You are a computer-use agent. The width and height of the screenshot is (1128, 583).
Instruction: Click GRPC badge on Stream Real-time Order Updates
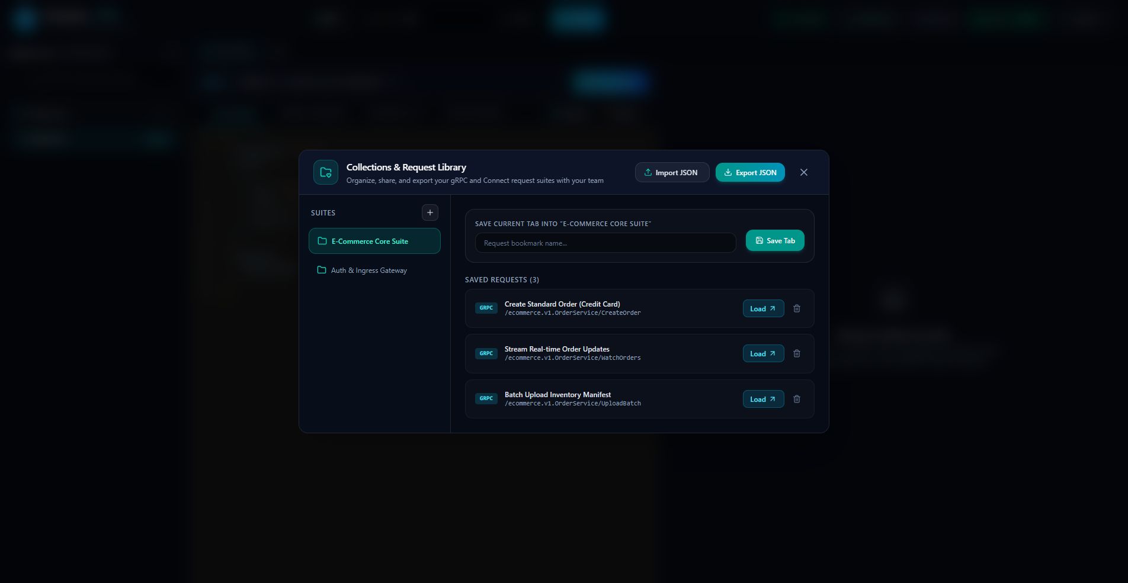pos(486,353)
